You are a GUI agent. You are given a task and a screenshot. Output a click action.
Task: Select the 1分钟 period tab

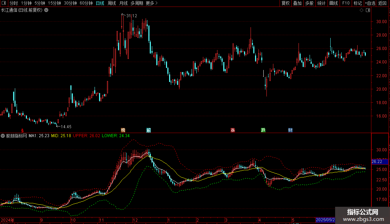(x=26, y=3)
